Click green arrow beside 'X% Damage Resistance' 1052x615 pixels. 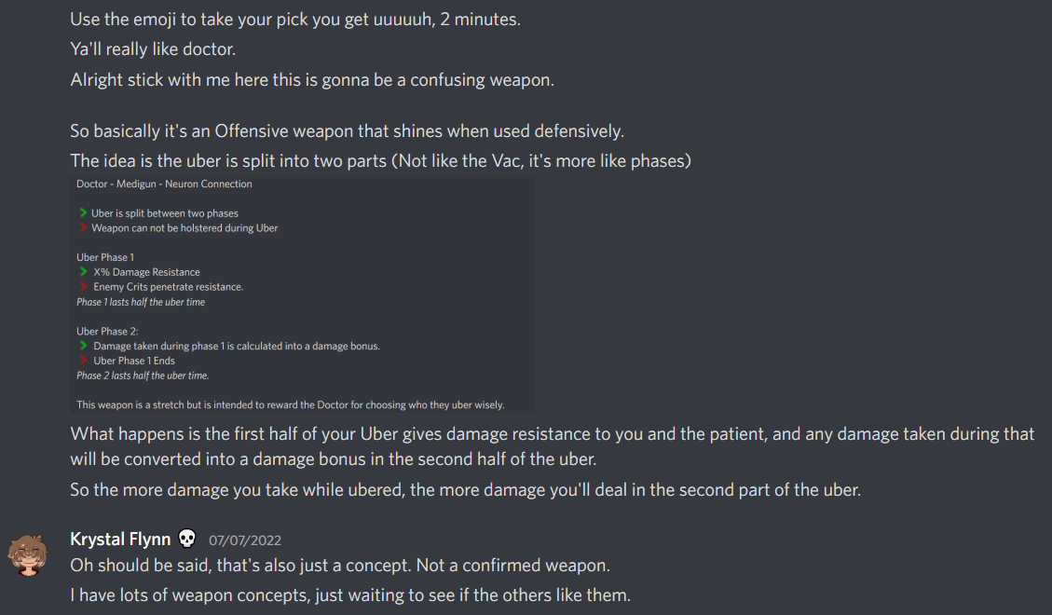click(85, 272)
